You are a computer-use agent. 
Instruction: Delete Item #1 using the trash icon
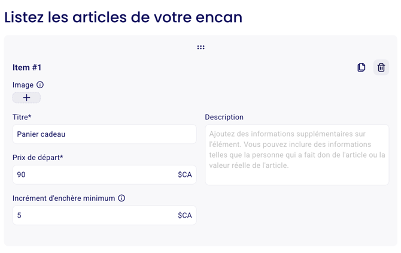(381, 67)
